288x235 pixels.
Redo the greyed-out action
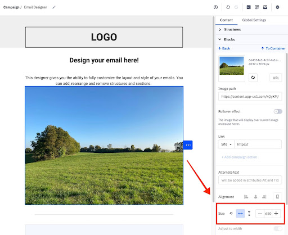[236, 7]
